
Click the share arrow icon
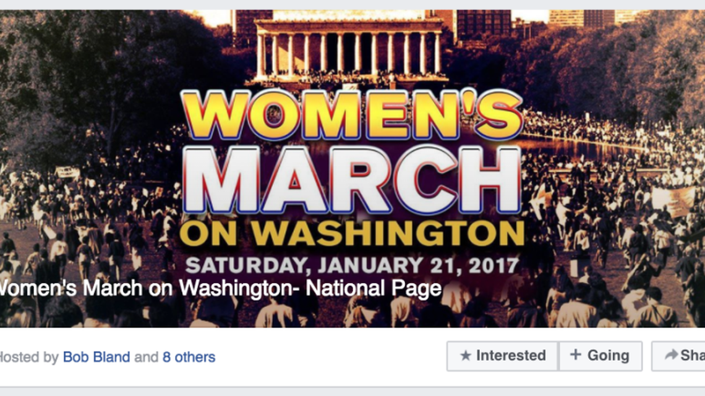(x=670, y=355)
